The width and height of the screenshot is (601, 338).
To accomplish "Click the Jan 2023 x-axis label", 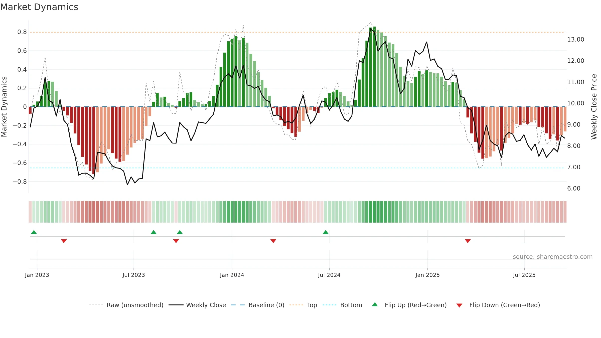I will coord(37,275).
